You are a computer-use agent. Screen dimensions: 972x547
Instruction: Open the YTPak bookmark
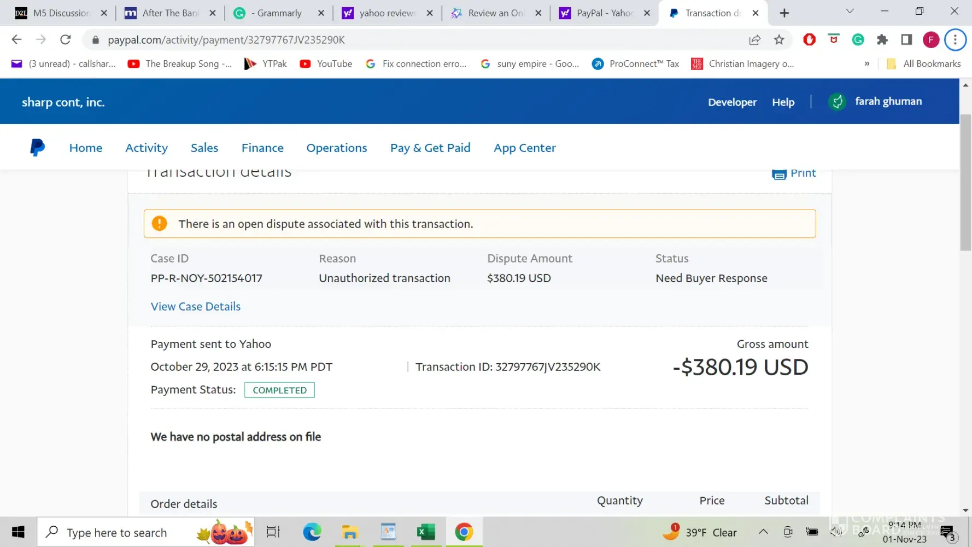point(266,64)
